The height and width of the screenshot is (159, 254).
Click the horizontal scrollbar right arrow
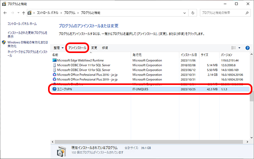click(247, 142)
